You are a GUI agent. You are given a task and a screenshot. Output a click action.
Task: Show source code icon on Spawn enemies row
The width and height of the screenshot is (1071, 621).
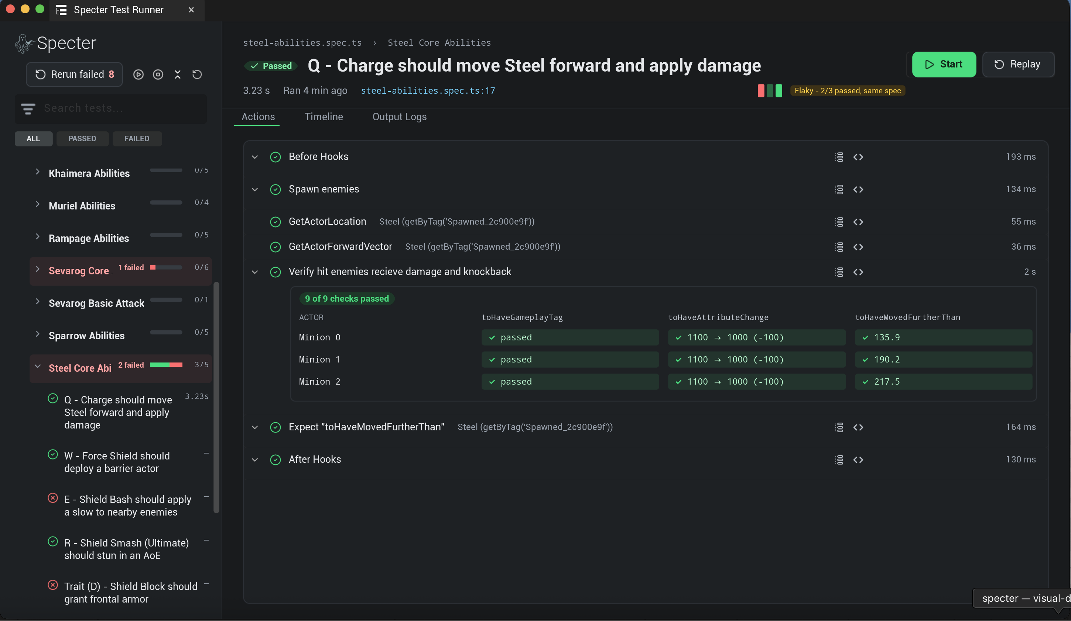pos(858,189)
